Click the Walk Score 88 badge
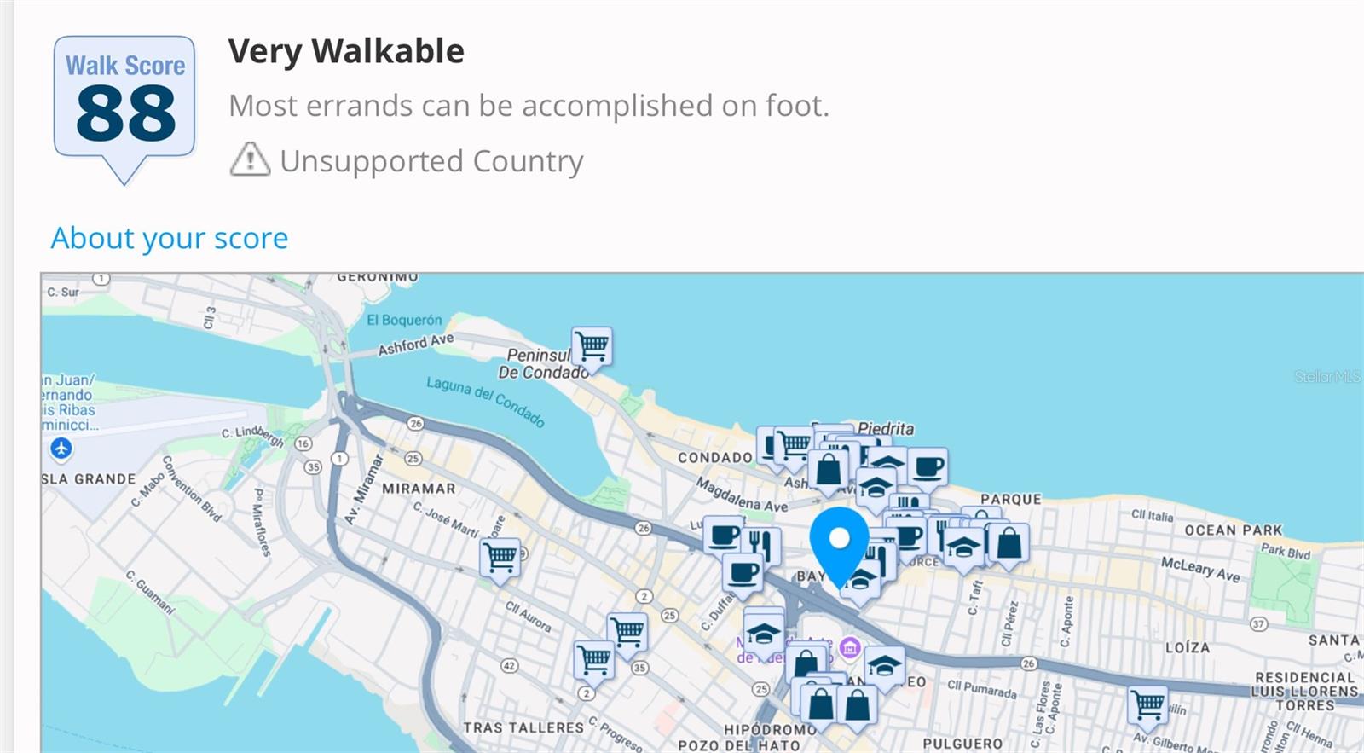This screenshot has height=753, width=1364. click(124, 101)
